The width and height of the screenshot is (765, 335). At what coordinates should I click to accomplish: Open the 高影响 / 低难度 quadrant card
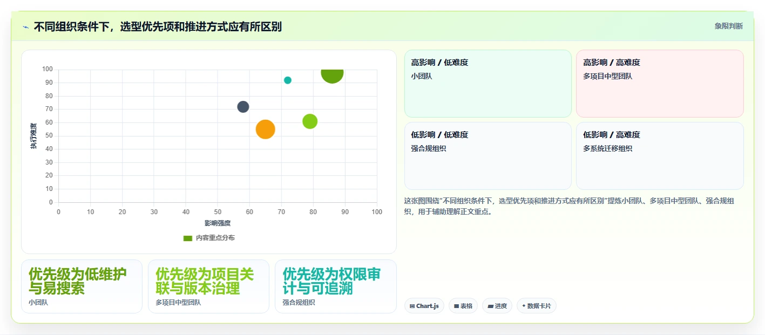click(488, 84)
